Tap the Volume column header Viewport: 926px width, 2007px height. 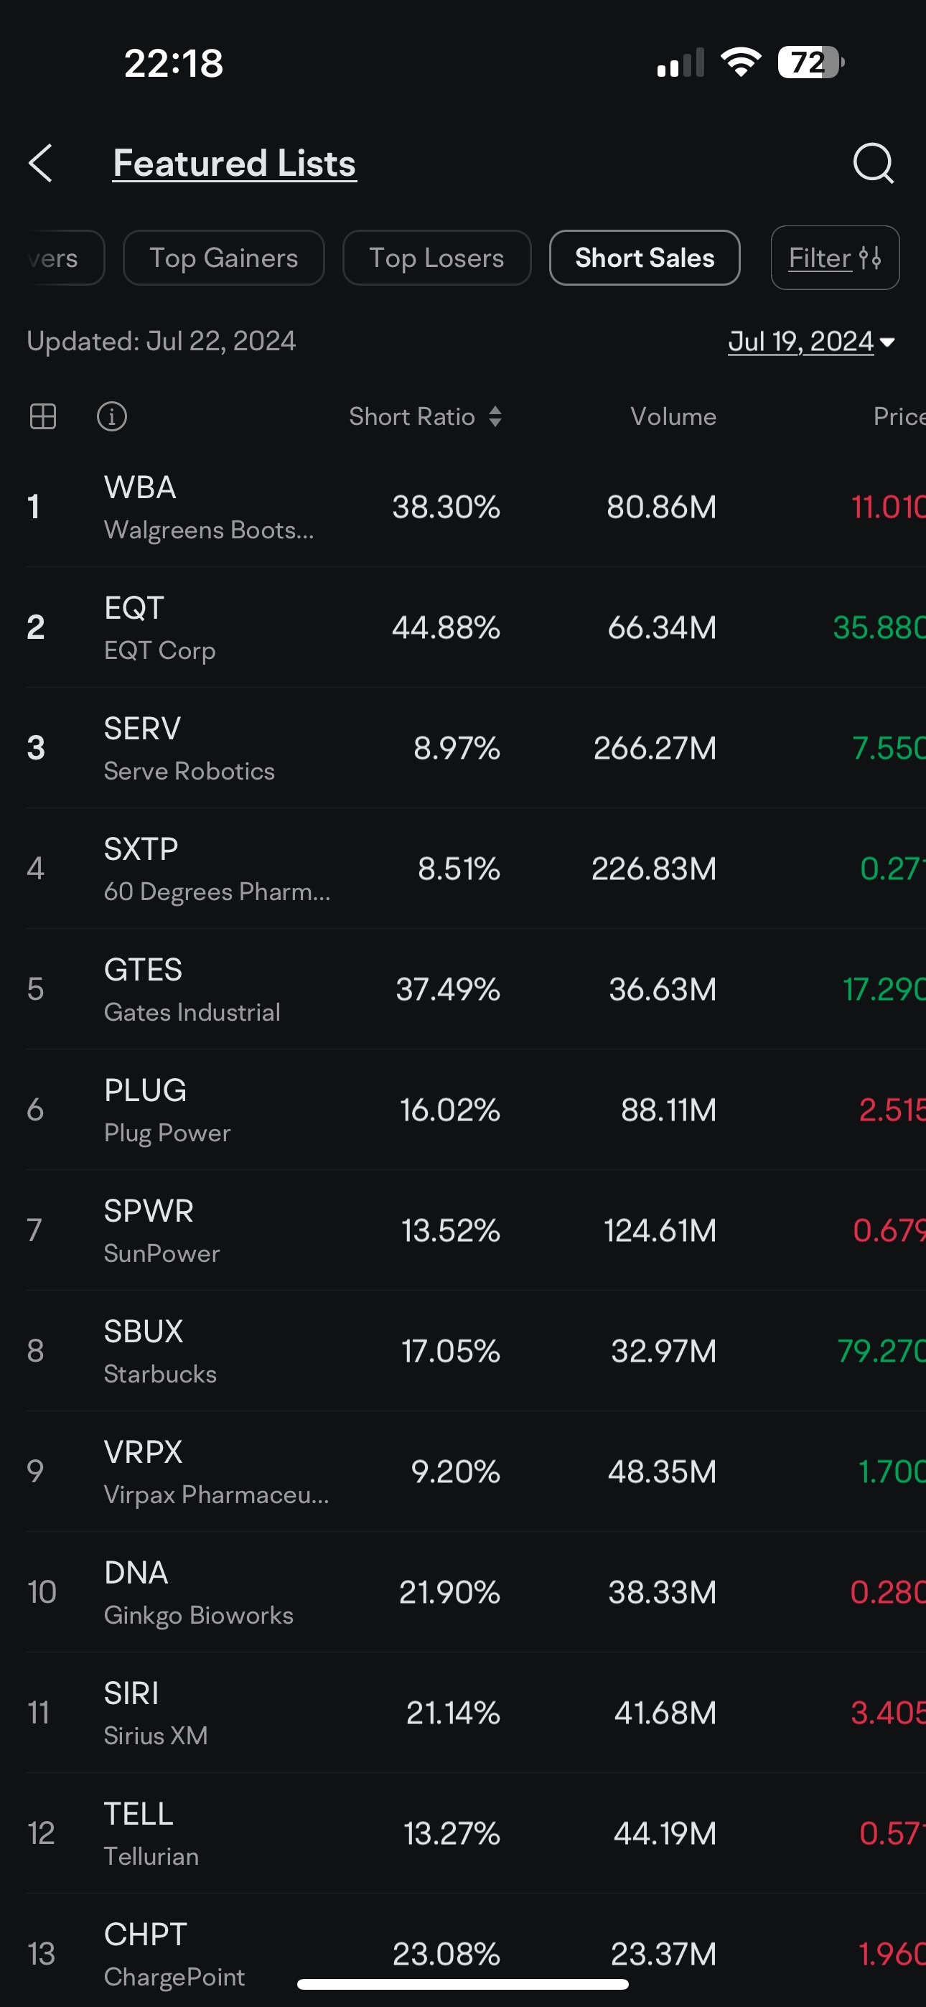[x=673, y=416]
